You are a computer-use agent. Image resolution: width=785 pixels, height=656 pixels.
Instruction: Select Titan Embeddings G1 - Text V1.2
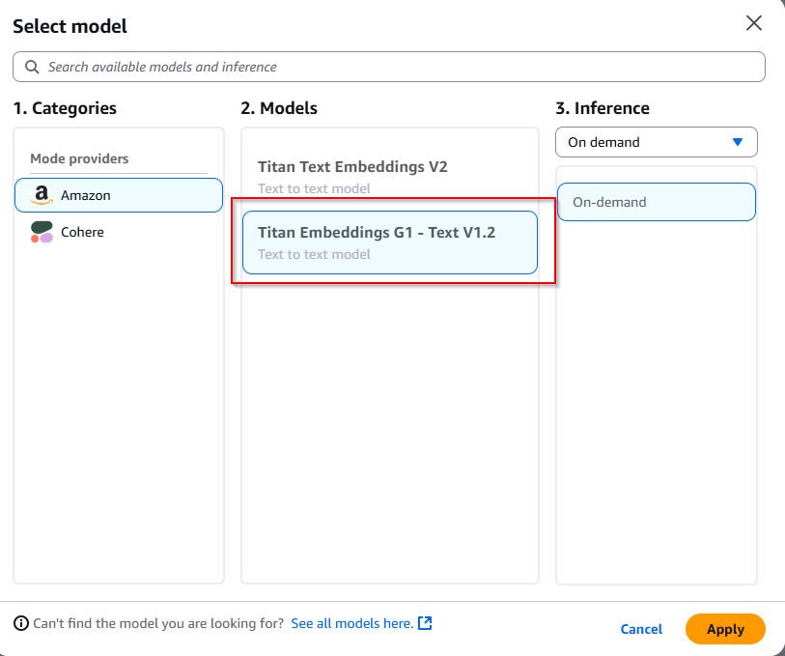pyautogui.click(x=389, y=242)
